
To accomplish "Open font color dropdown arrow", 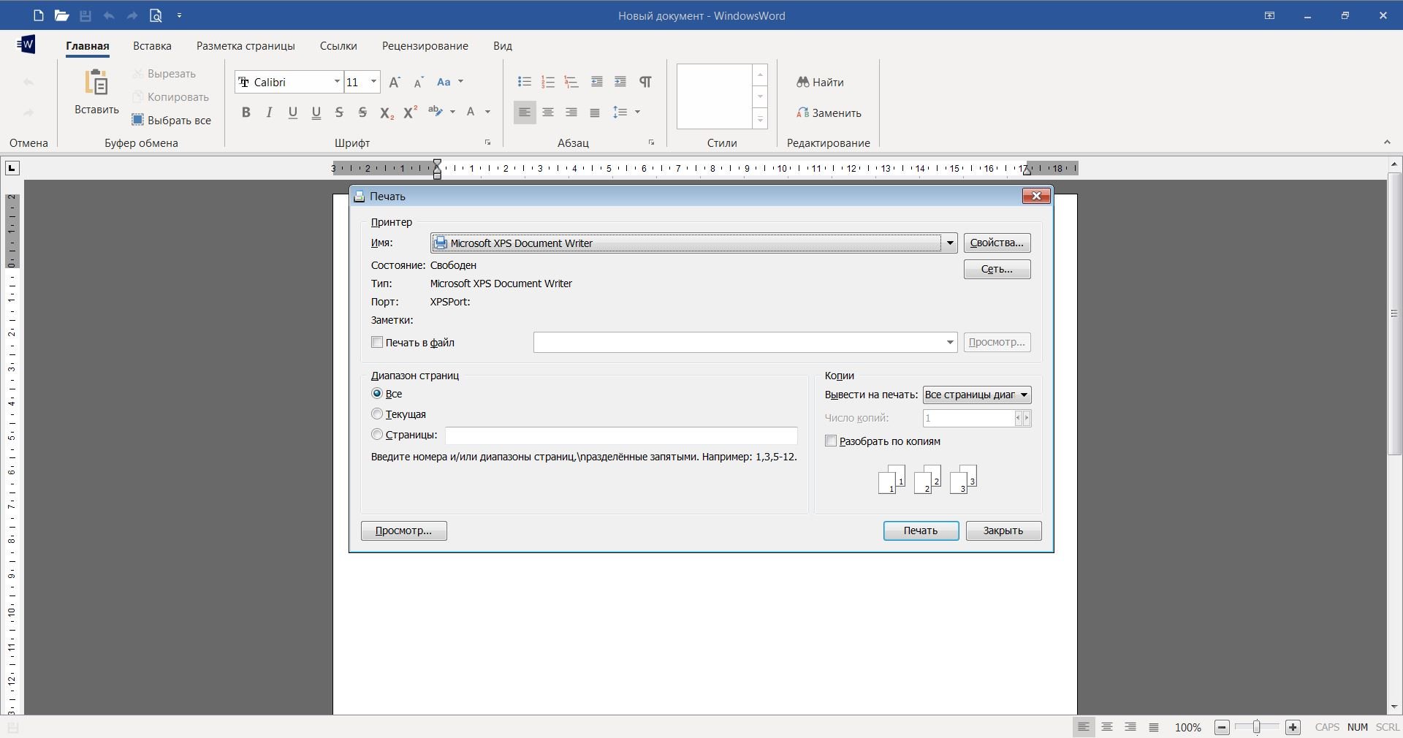I will coord(487,112).
